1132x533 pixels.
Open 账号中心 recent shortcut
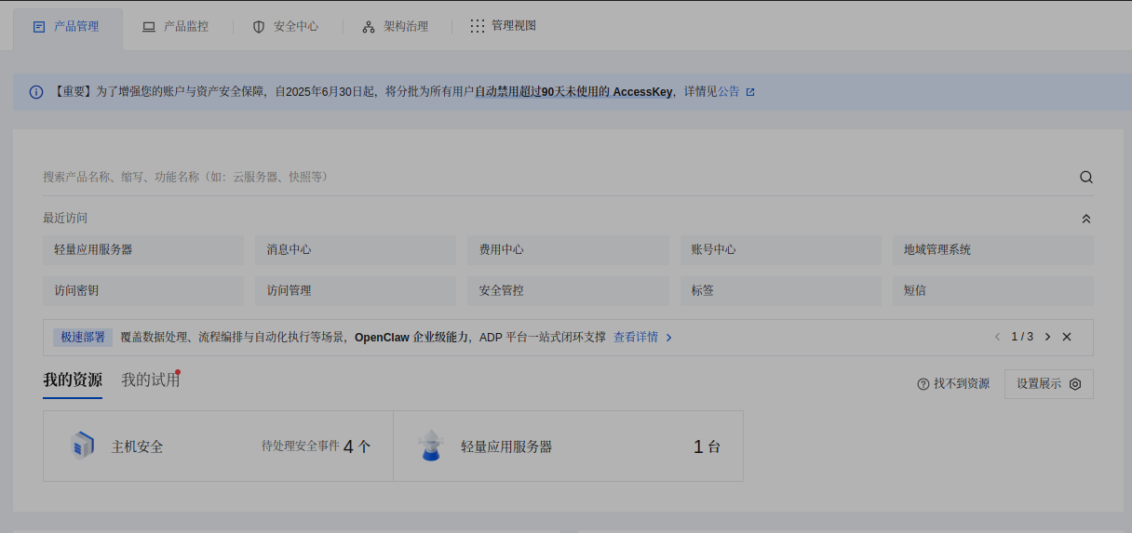[780, 250]
